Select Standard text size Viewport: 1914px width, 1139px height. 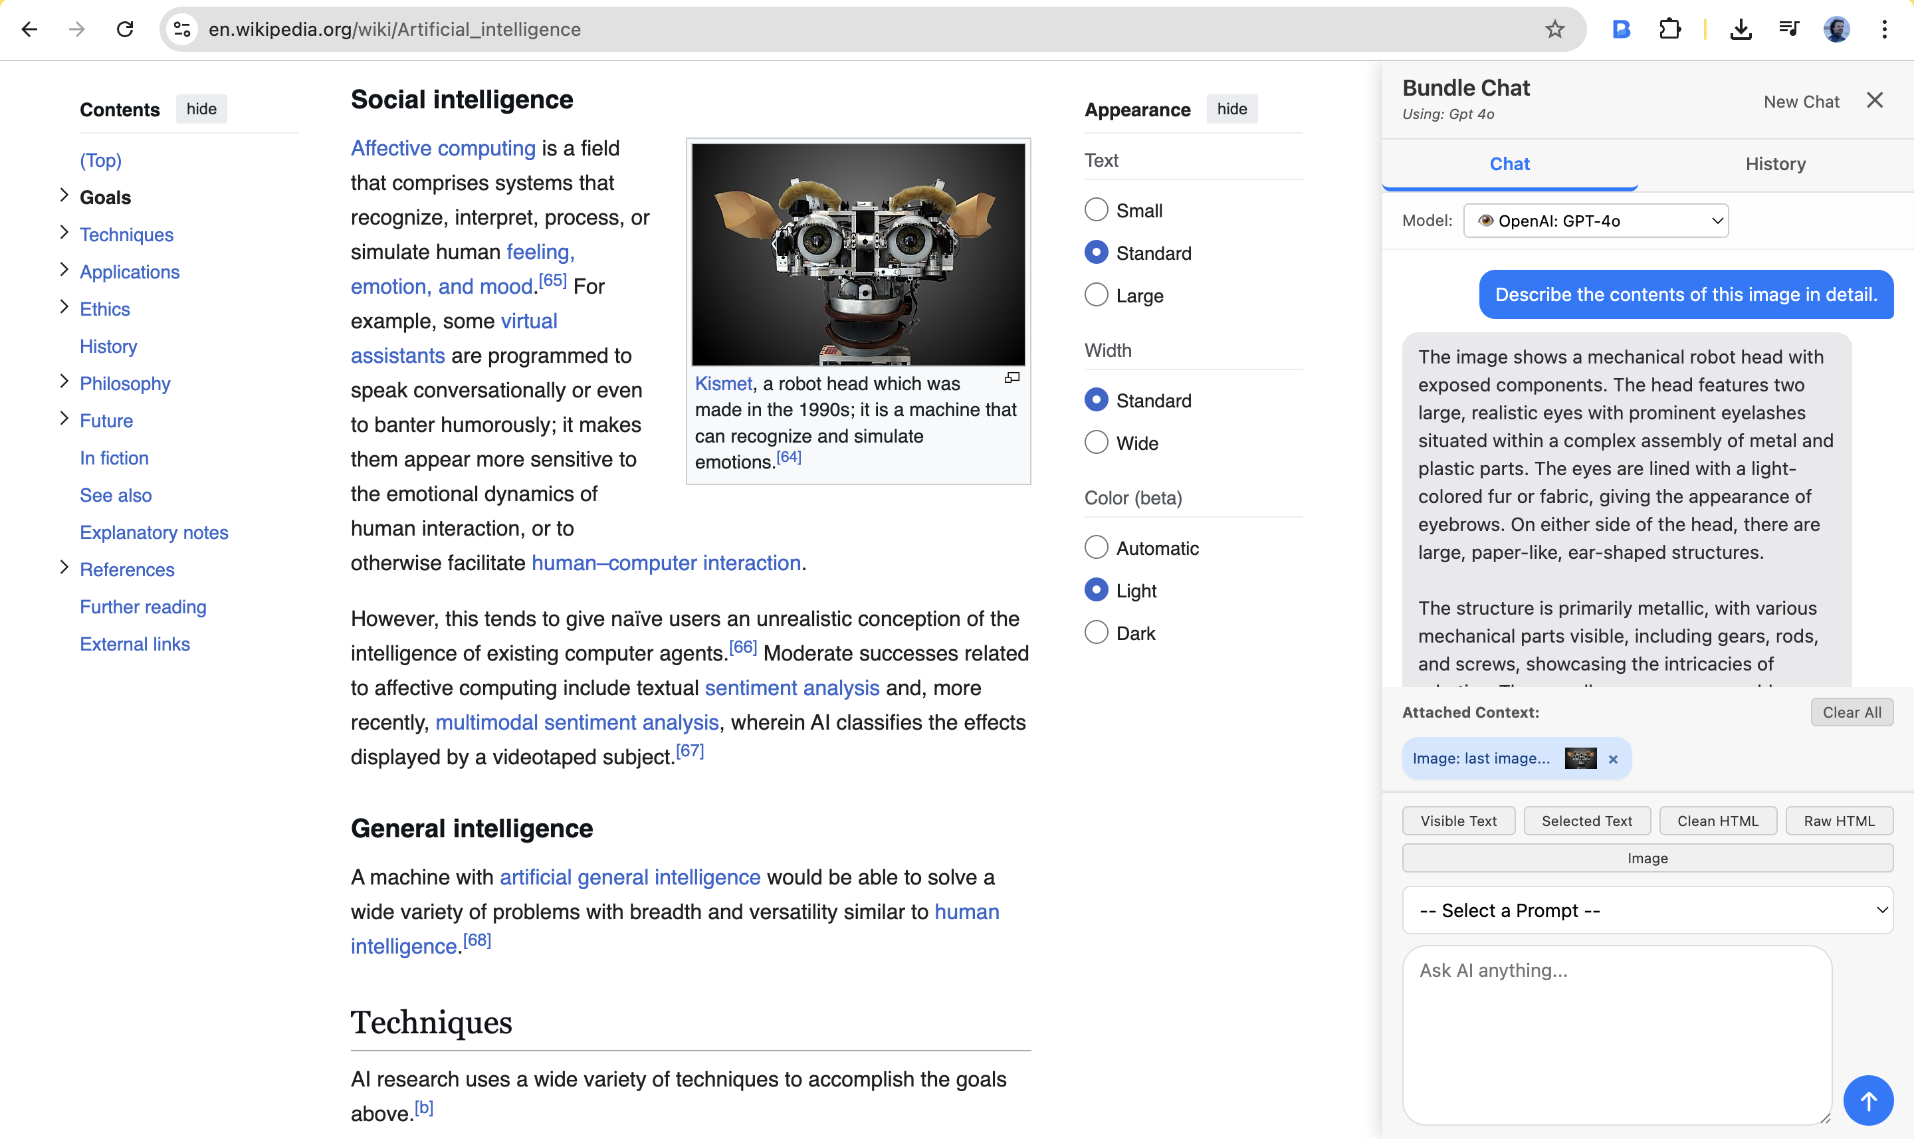tap(1096, 253)
